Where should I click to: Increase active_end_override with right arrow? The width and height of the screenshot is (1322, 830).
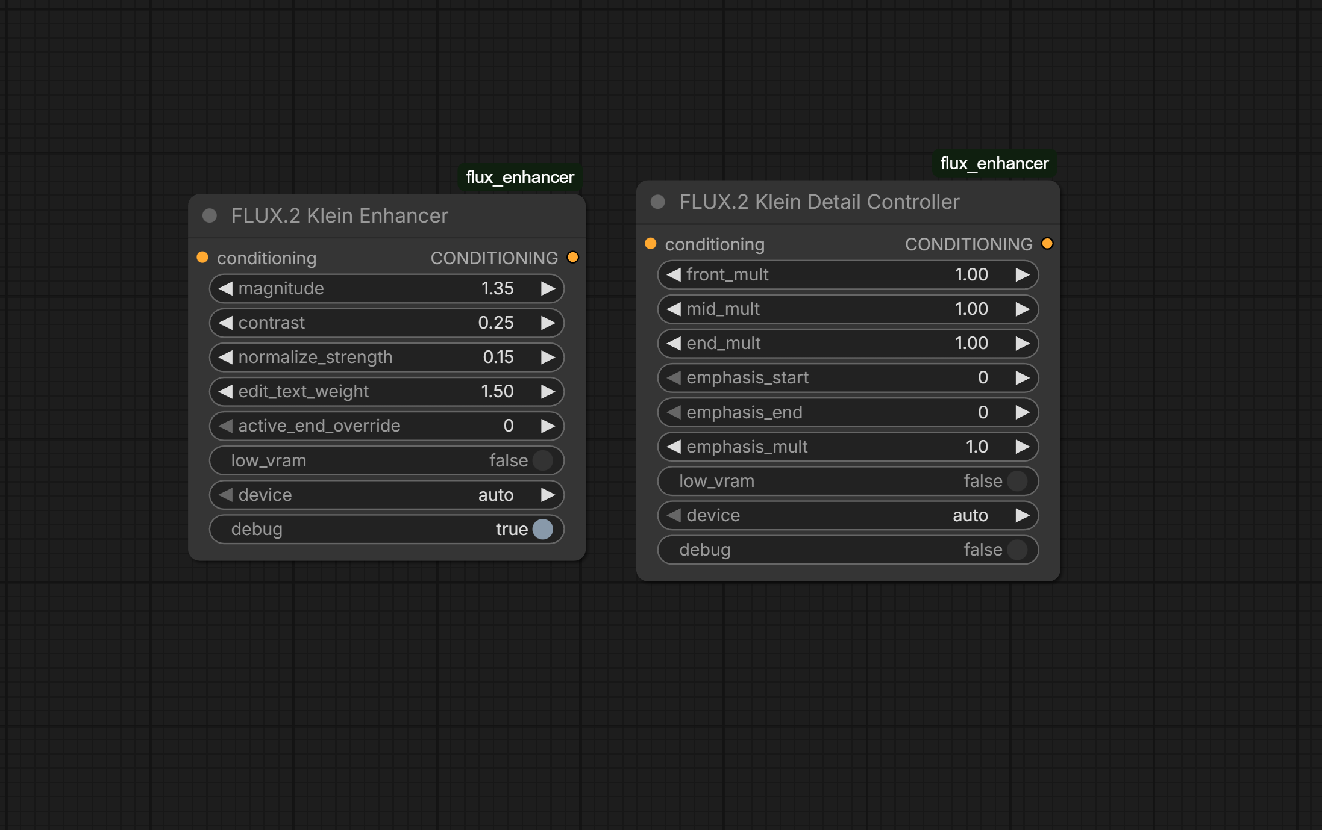pyautogui.click(x=548, y=426)
